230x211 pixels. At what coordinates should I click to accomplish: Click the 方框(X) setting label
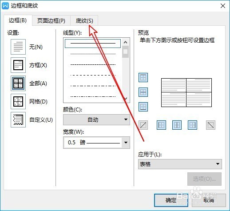point(38,65)
